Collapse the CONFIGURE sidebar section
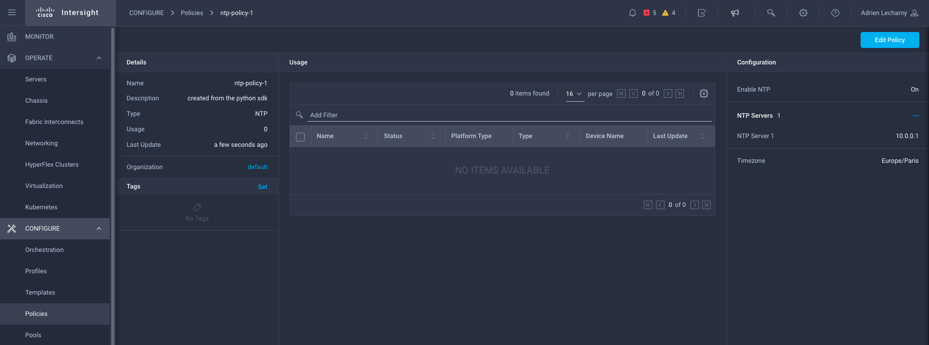Image resolution: width=929 pixels, height=345 pixels. [x=99, y=229]
